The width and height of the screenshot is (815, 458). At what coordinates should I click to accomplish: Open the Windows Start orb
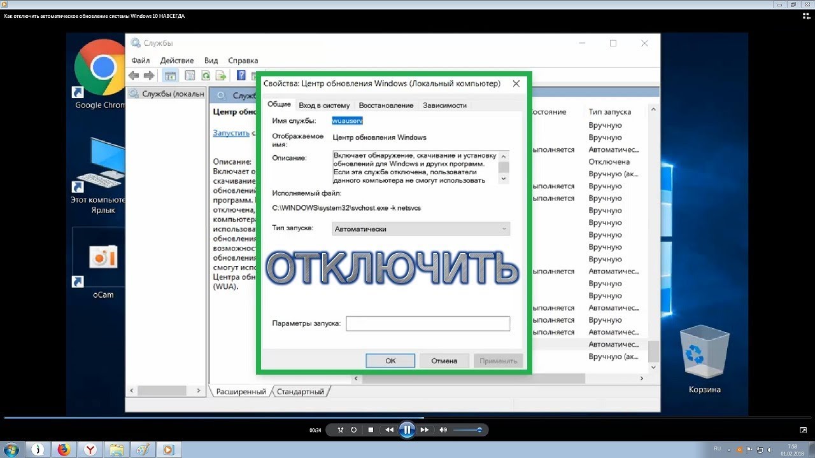pos(11,449)
